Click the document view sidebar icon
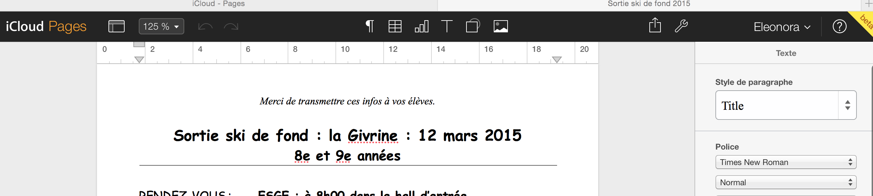 click(116, 27)
